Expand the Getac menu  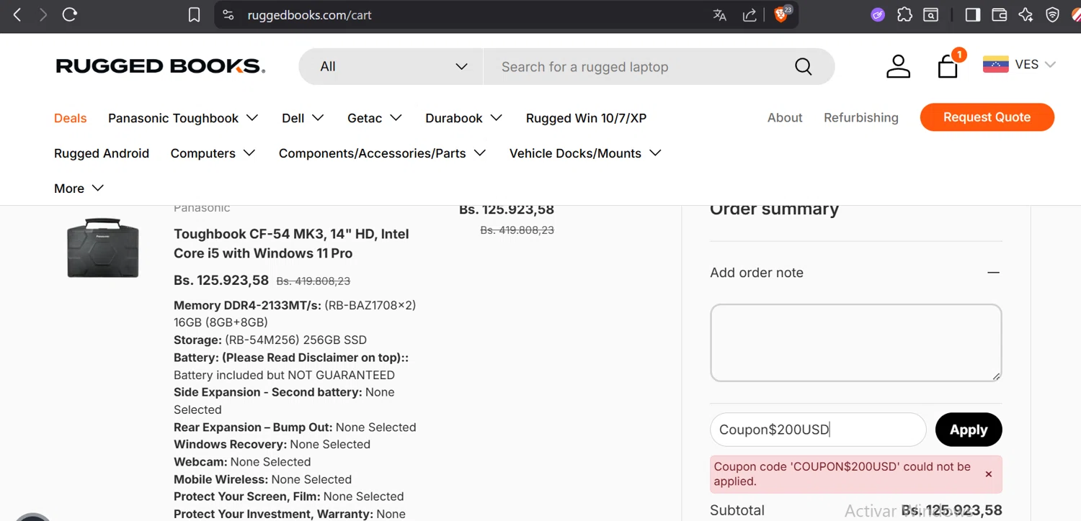point(374,118)
